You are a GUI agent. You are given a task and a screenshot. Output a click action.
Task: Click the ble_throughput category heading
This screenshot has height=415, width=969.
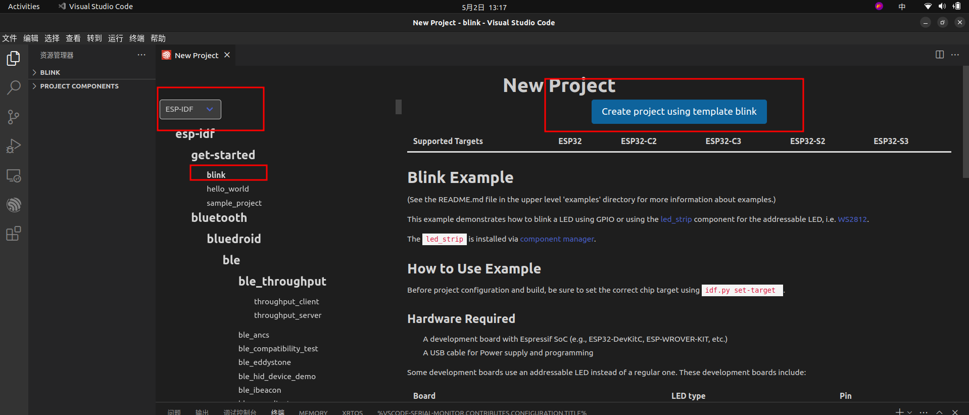click(x=282, y=282)
